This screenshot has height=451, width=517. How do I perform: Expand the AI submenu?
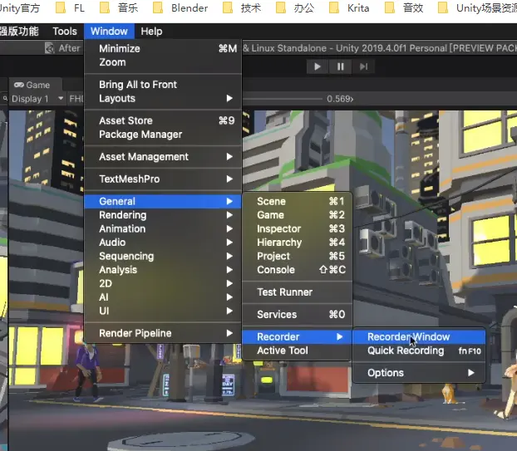tap(163, 297)
